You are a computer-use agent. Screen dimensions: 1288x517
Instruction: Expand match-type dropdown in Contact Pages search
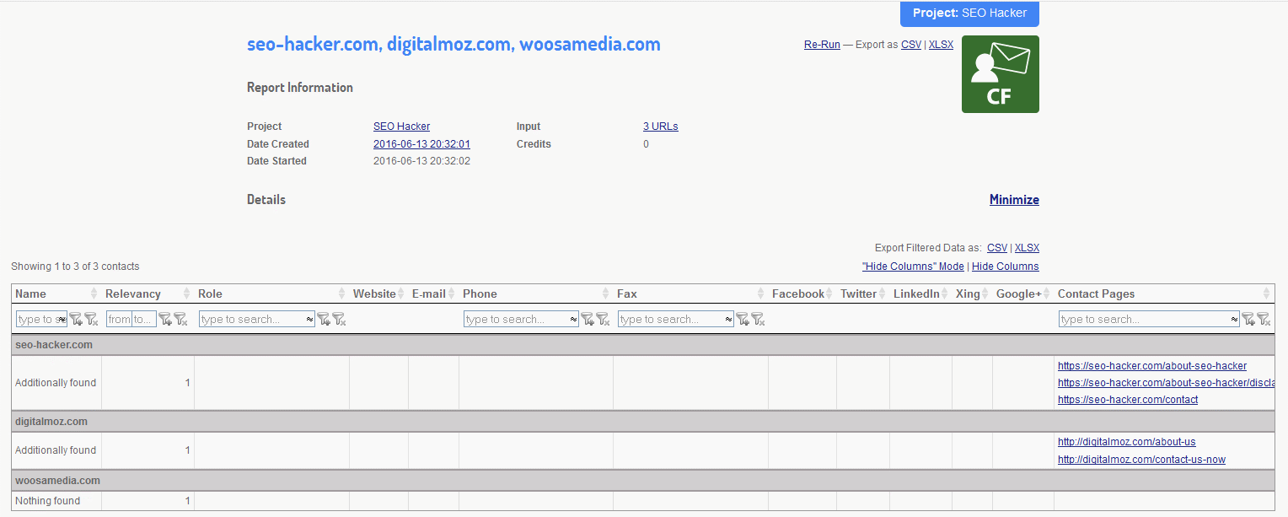pyautogui.click(x=1234, y=320)
